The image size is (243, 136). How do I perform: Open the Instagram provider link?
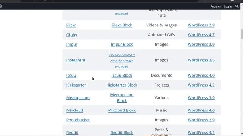click(x=76, y=60)
